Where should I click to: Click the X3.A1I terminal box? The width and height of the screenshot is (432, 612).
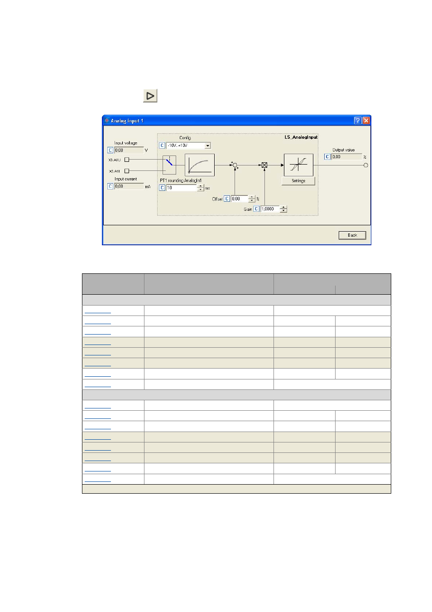pyautogui.click(x=127, y=171)
